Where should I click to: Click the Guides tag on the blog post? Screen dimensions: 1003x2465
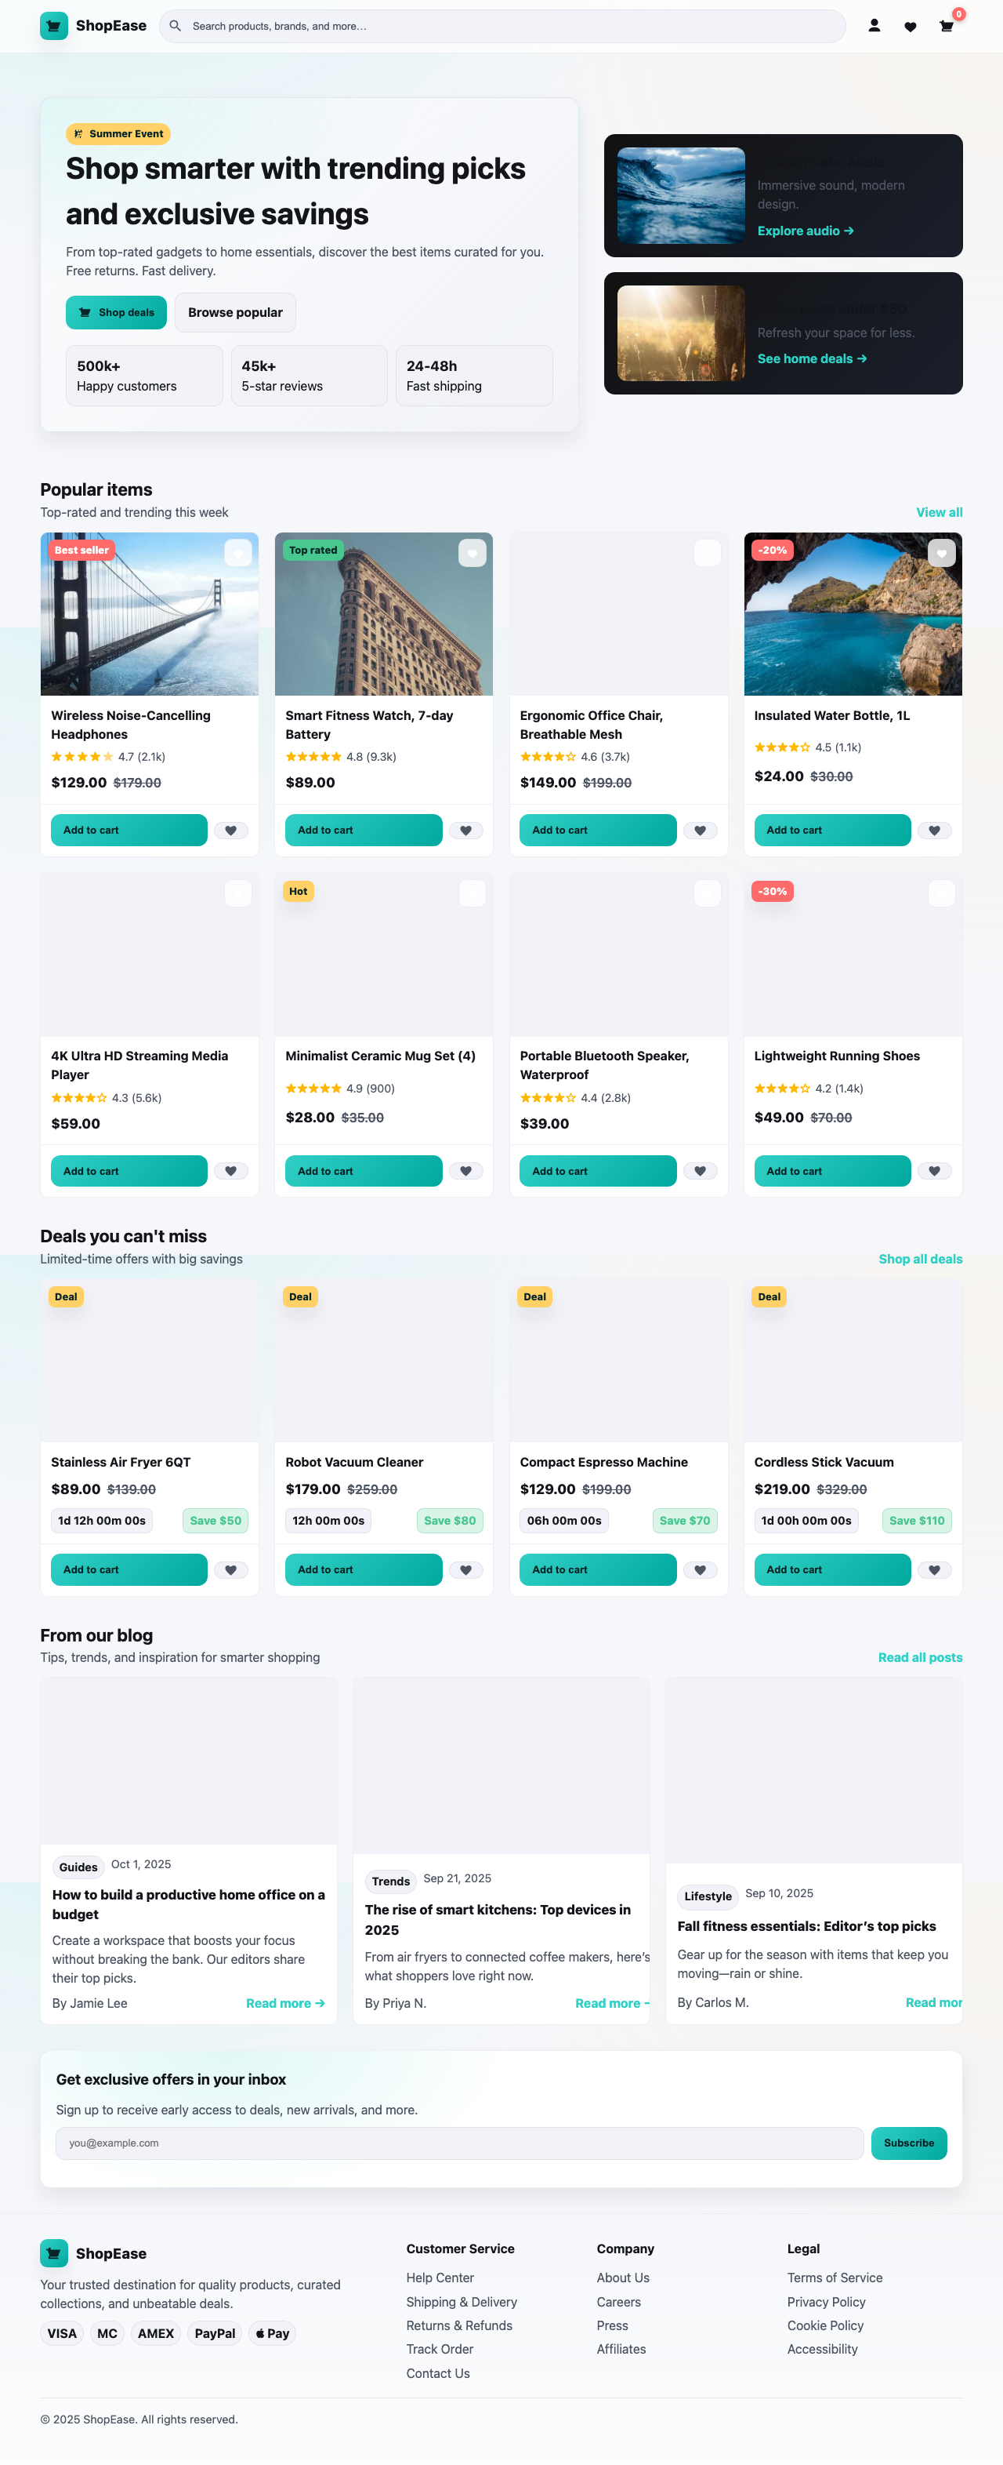click(78, 1867)
